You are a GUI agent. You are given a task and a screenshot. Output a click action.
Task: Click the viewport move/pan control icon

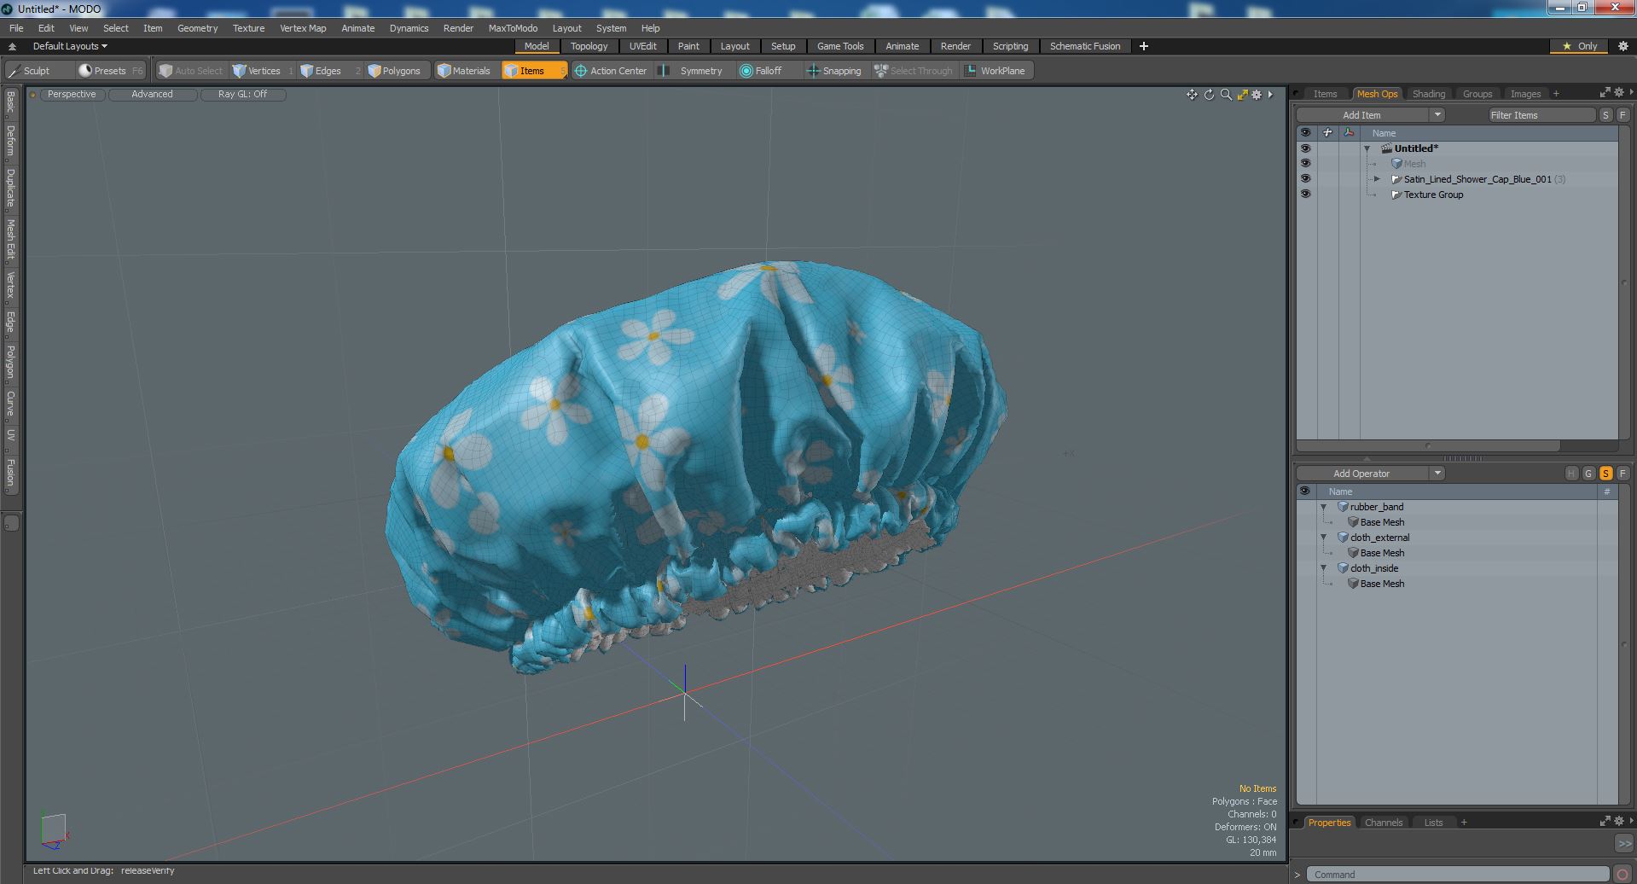[1192, 95]
